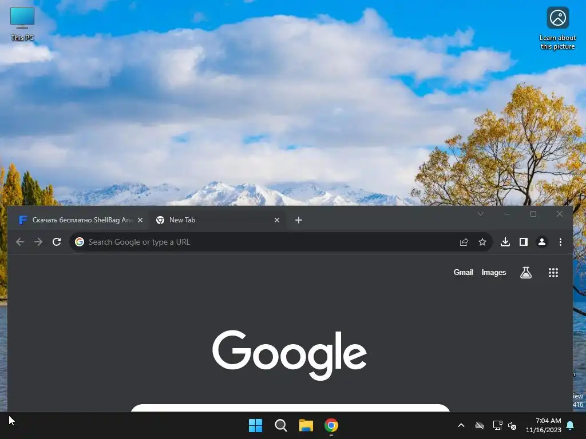Viewport: 586px width, 439px height.
Task: Open the Windows Start menu
Action: 256,425
